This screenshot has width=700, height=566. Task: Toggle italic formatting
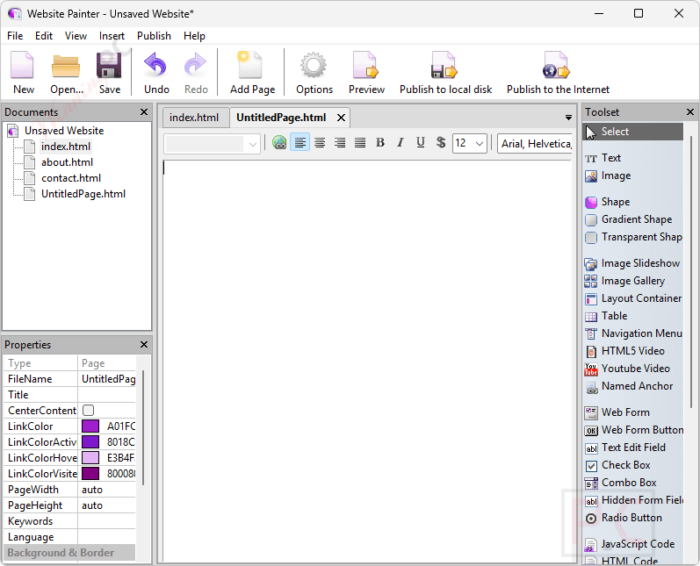(400, 143)
